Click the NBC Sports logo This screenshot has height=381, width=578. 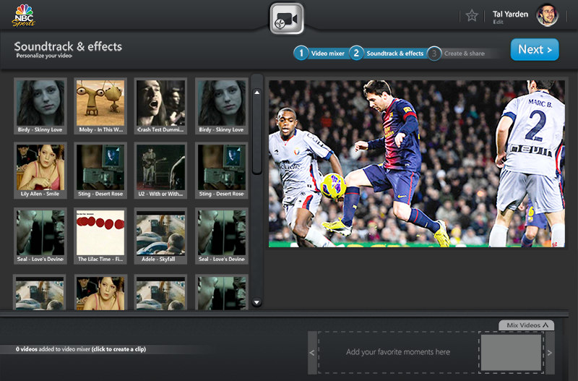[24, 15]
